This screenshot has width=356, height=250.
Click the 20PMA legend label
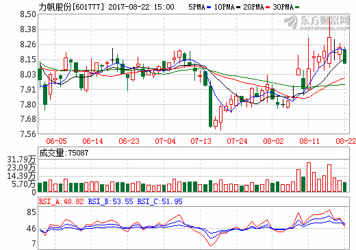pos(254,7)
